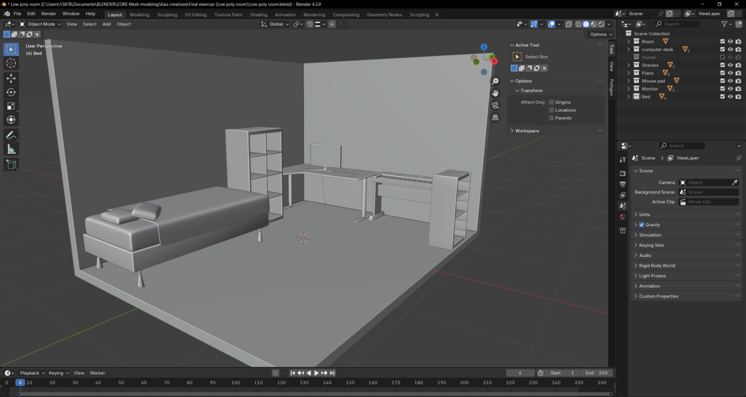Open the Render menu
The image size is (746, 397).
(x=49, y=13)
